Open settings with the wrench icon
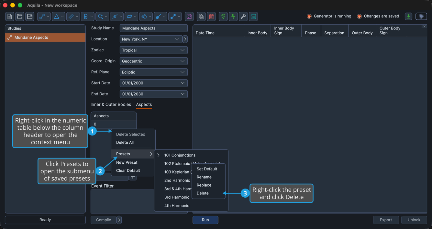This screenshot has height=229, width=432. tap(243, 16)
